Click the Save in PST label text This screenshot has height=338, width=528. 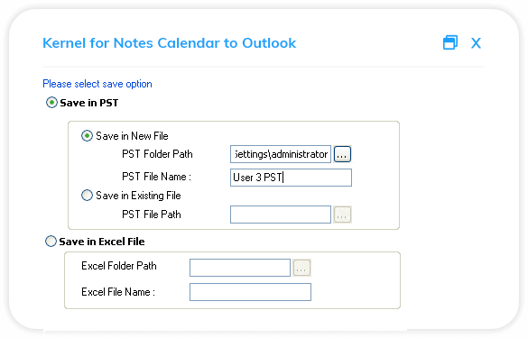coord(89,103)
